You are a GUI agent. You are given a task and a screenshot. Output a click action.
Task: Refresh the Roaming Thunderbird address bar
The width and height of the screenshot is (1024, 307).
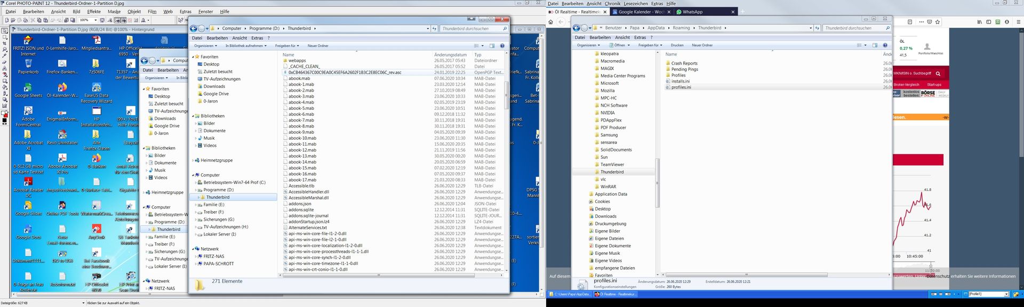coord(817,28)
